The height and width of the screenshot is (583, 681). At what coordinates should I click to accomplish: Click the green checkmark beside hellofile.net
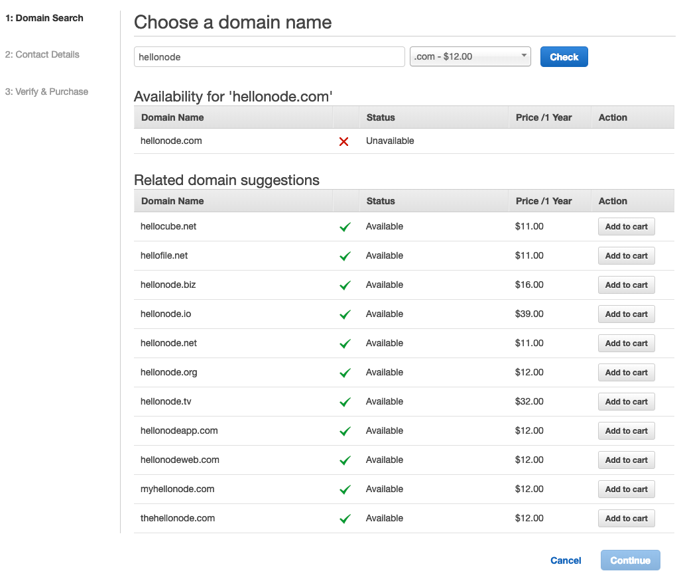point(345,255)
